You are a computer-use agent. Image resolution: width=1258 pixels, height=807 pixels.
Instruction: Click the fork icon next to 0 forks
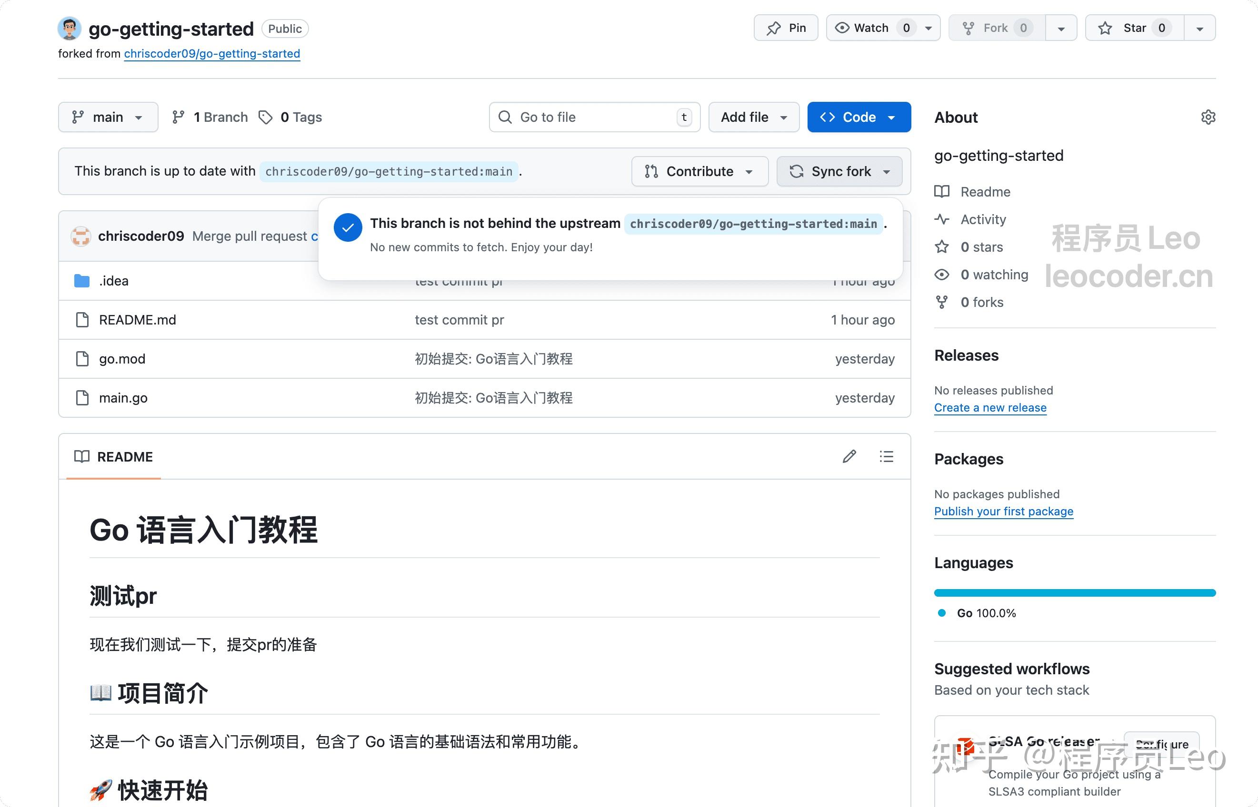click(942, 302)
